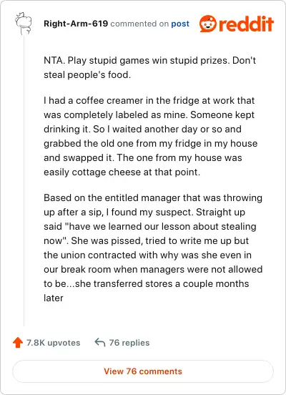This screenshot has width=286, height=395.
Task: Click the 7.8K upvotes count
Action: [x=54, y=343]
